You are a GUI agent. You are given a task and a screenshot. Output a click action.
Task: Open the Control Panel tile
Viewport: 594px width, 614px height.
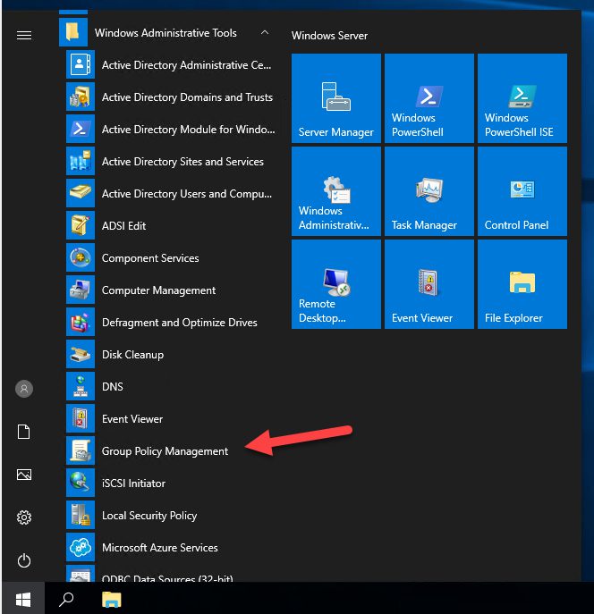tap(522, 191)
